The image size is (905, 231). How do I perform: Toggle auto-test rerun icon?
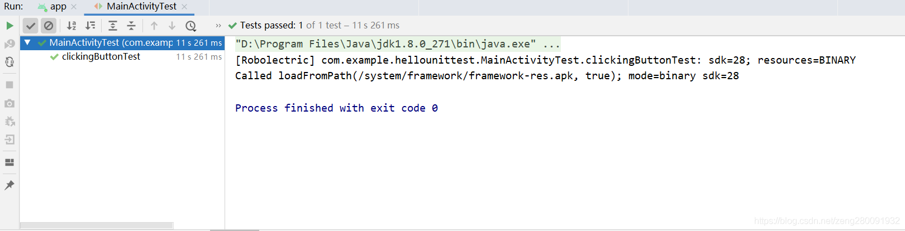[9, 62]
